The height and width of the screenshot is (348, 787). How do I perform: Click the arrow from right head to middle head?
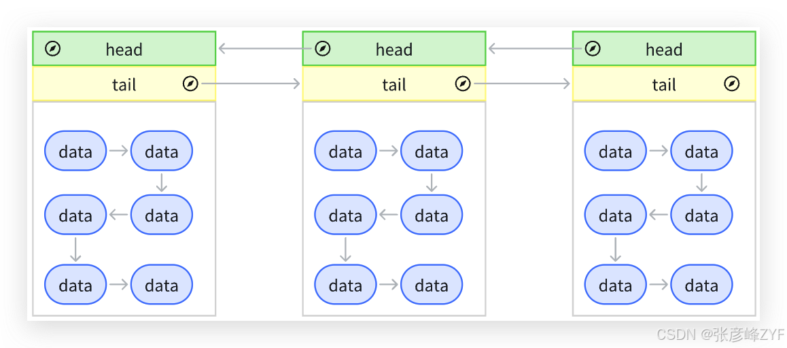[x=537, y=49]
